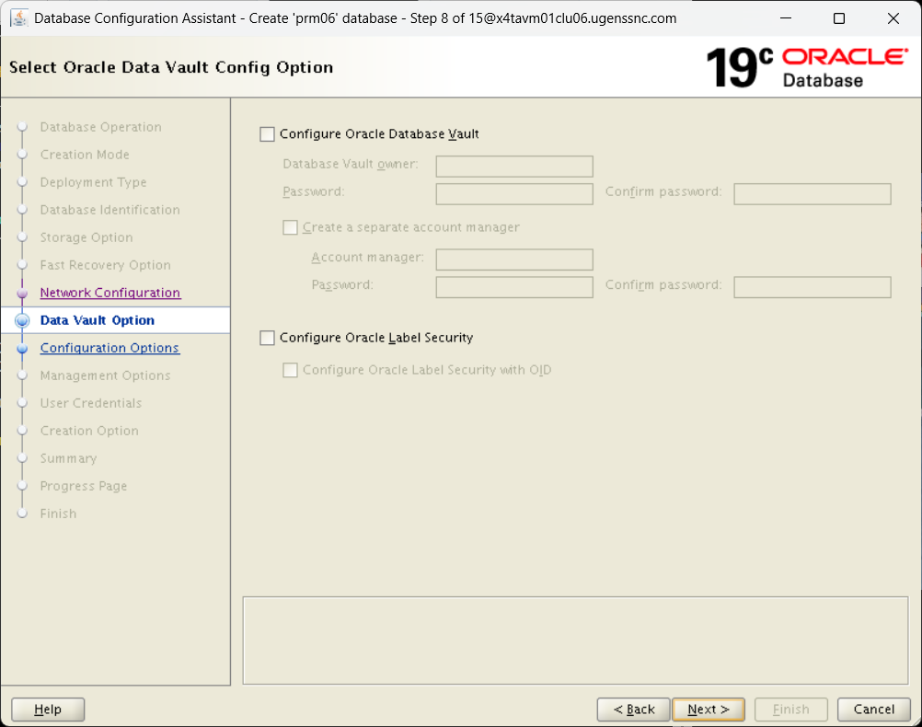Click Storage Option step text
This screenshot has height=727, width=922.
86,237
